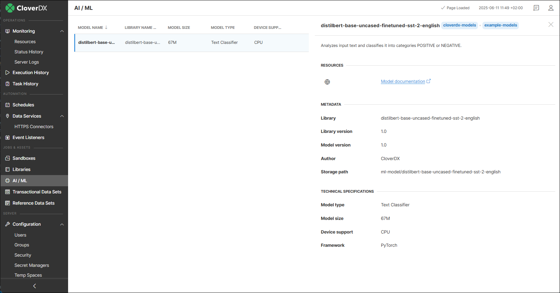Click the globe icon under Resources
The height and width of the screenshot is (293, 560).
click(x=327, y=82)
